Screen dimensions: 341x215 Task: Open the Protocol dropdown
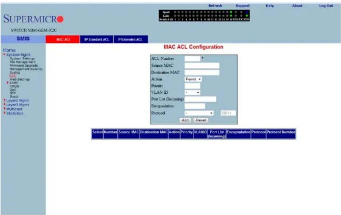[x=200, y=113]
